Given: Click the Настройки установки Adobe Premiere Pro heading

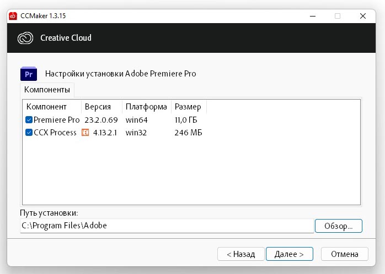Looking at the screenshot, I should point(121,74).
